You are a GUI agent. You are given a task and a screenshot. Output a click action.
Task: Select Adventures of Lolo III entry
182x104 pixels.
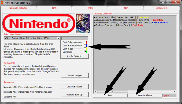click(131, 23)
